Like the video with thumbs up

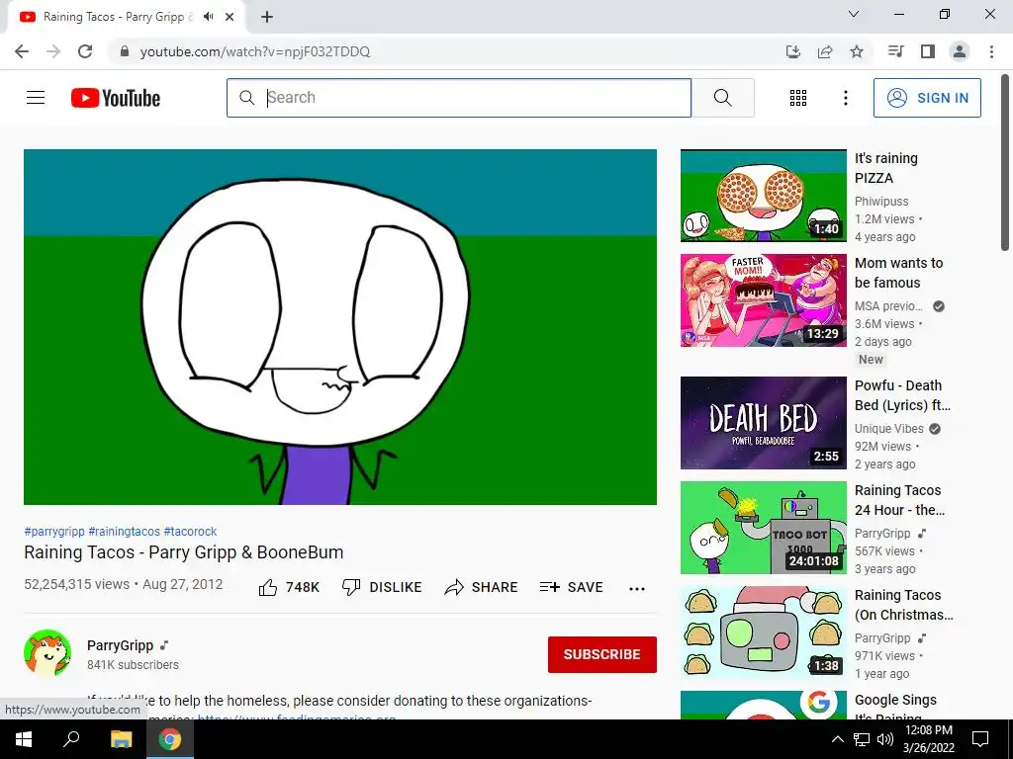(x=289, y=587)
